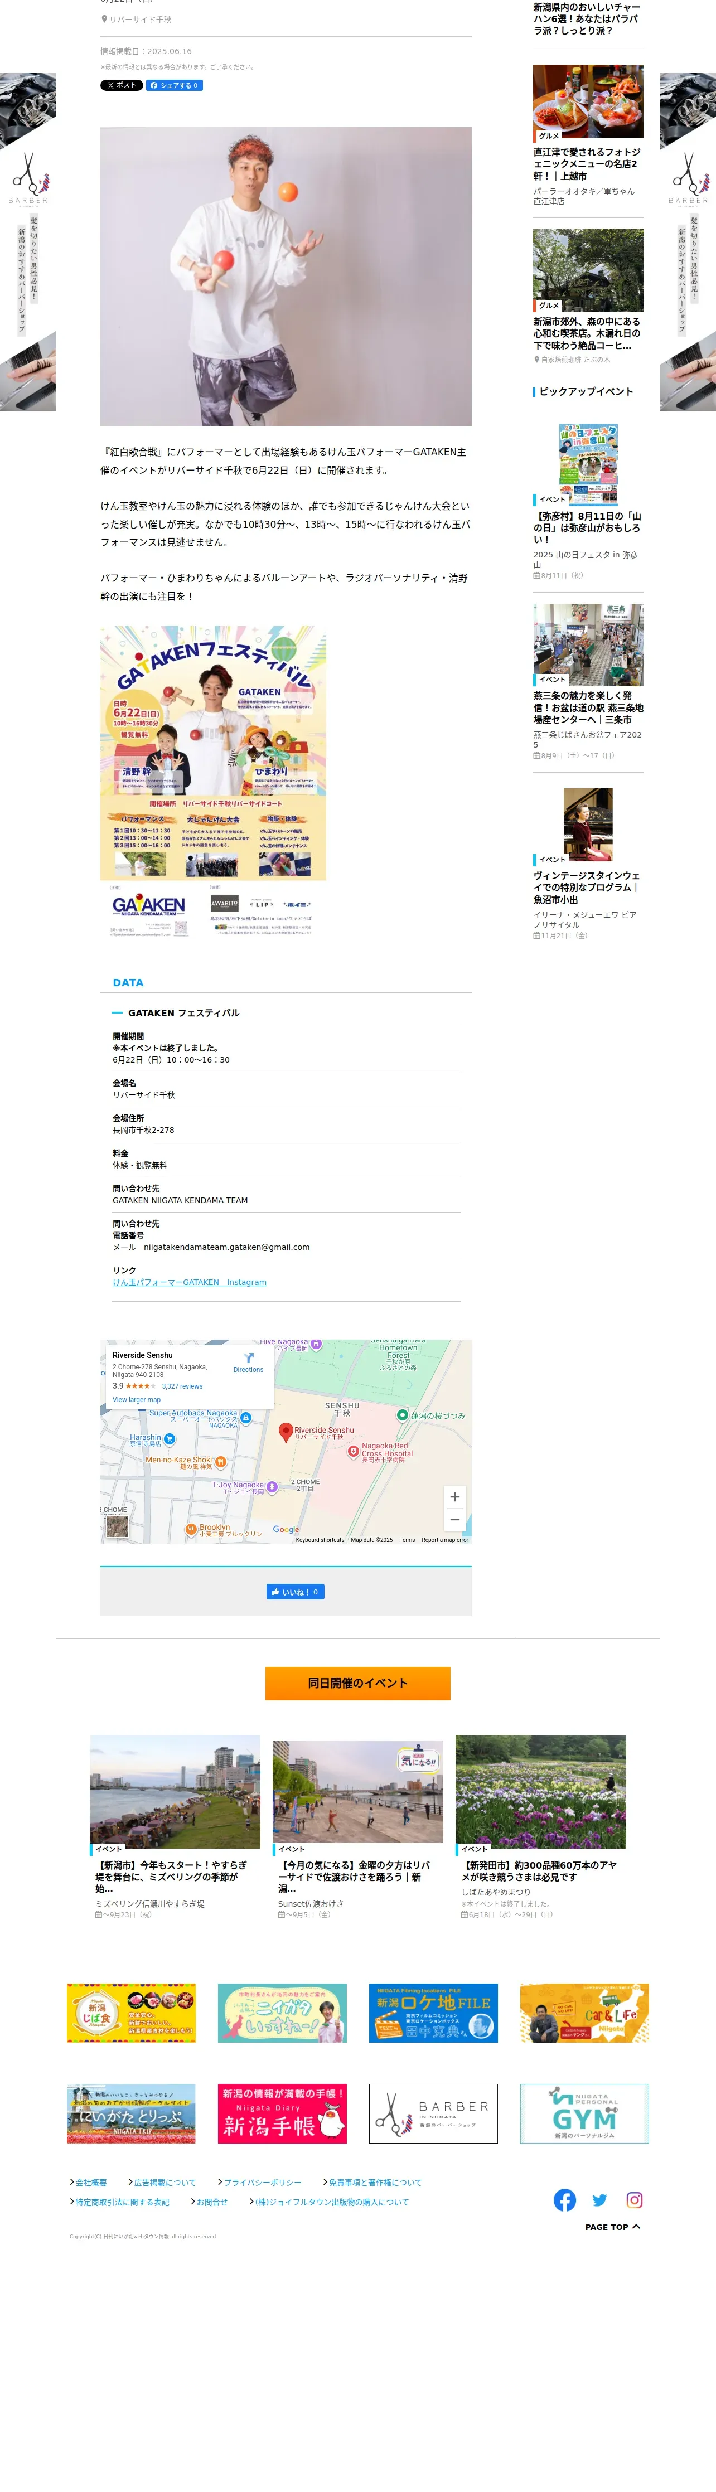Click the Twitter icon in footer

600,2200
